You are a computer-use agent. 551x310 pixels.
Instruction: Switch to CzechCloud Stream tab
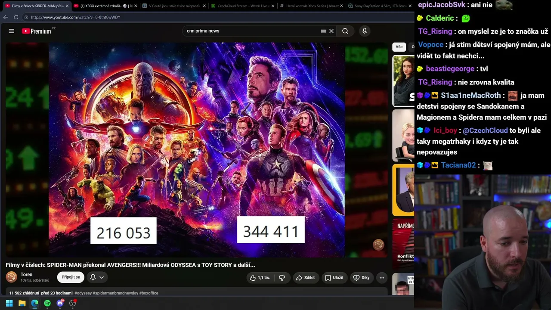tap(243, 6)
